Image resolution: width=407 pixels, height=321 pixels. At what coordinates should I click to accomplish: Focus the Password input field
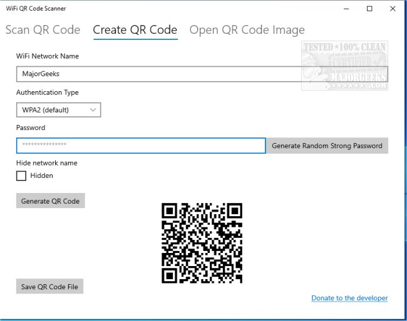coord(141,146)
